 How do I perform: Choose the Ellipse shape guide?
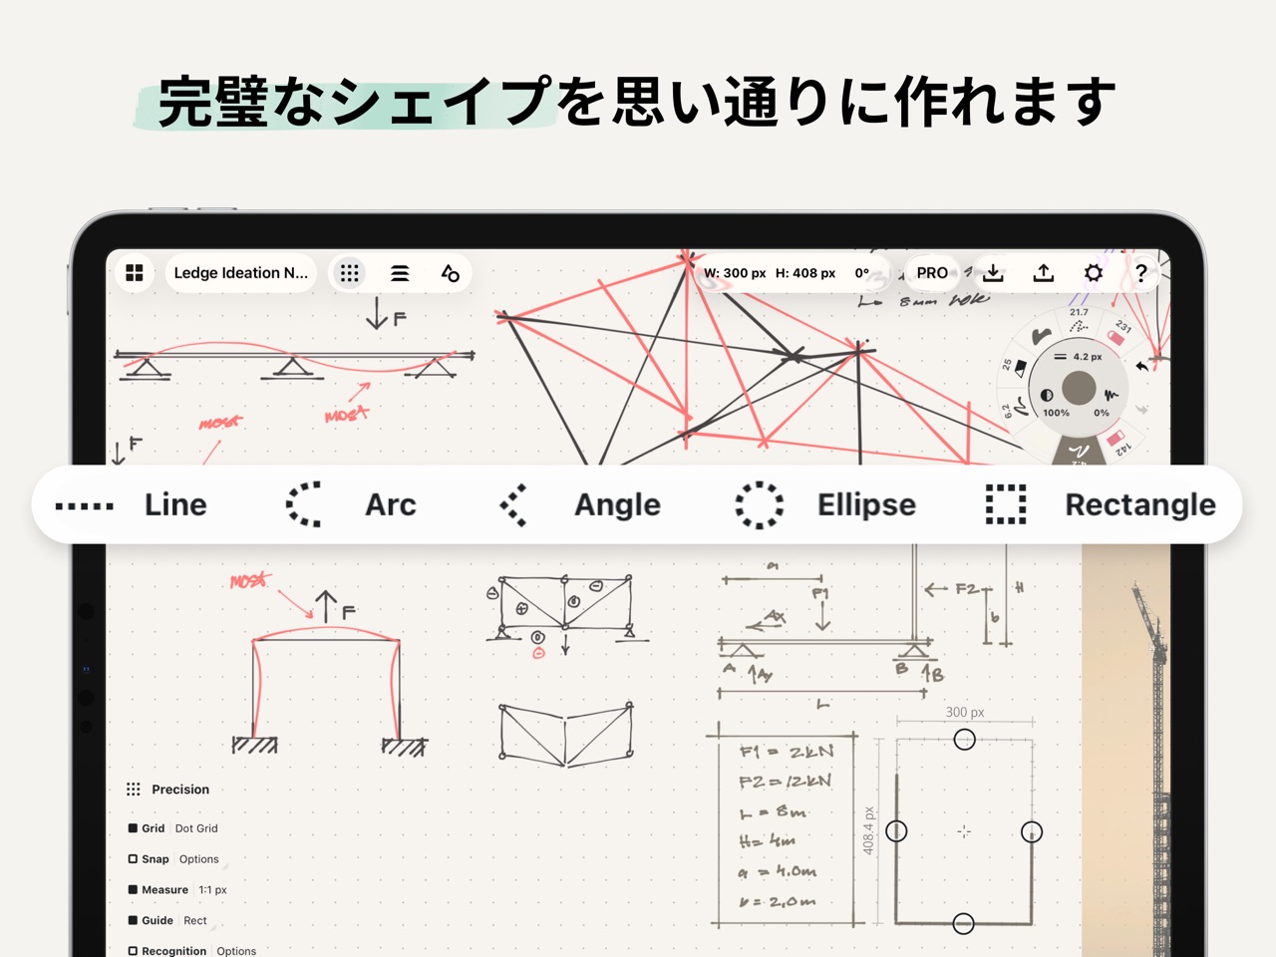pos(825,505)
